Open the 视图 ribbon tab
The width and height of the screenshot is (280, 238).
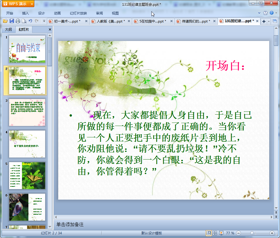[x=115, y=13]
